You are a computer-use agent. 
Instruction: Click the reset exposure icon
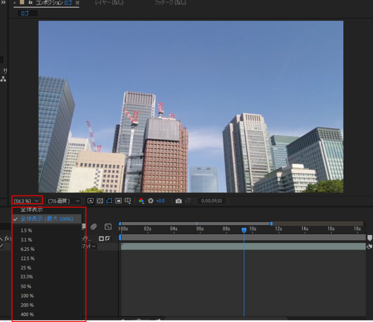pos(151,201)
